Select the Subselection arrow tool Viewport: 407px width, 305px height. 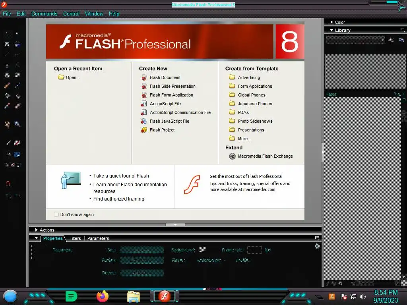[17, 33]
